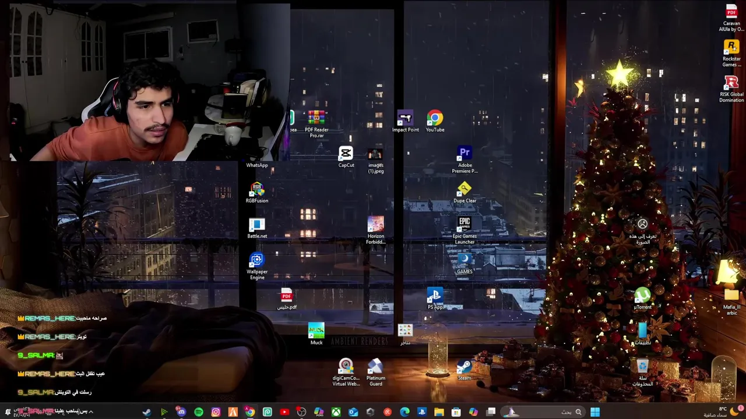746x419 pixels.
Task: Open Outlook from the taskbar
Action: [353, 412]
